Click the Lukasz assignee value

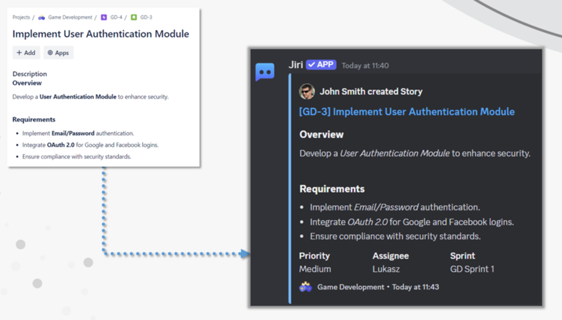[x=386, y=269]
